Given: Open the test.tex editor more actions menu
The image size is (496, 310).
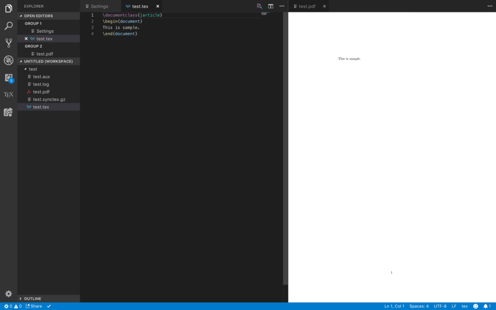Looking at the screenshot, I should (282, 6).
